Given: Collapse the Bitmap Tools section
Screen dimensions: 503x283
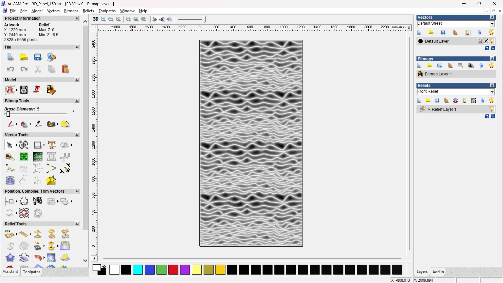Looking at the screenshot, I should coord(77,101).
